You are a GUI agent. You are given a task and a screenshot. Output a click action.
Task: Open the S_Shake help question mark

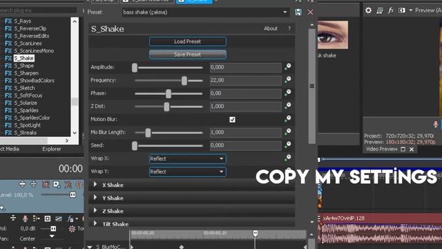289,28
